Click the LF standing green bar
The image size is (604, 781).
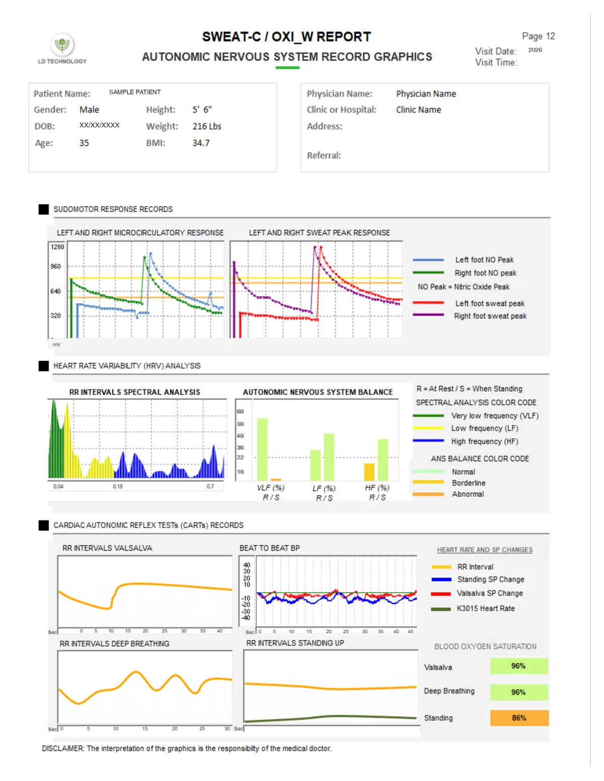(x=329, y=457)
